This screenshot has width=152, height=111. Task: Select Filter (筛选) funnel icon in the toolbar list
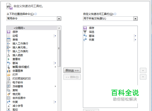point(85,32)
